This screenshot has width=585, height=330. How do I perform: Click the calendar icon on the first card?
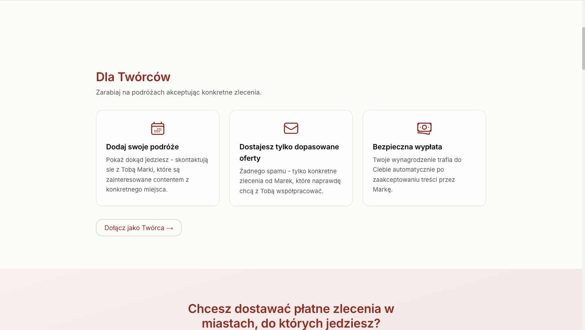pyautogui.click(x=158, y=128)
